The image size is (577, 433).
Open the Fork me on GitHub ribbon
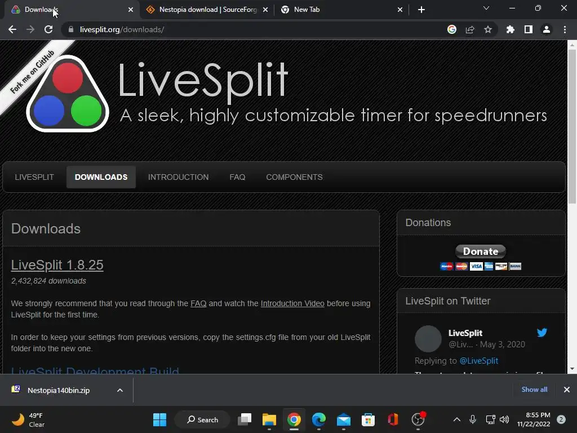32,72
